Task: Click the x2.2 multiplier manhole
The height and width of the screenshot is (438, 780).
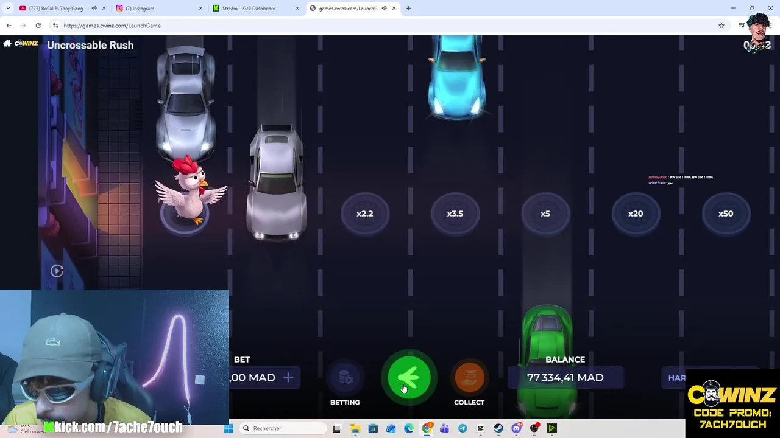Action: pyautogui.click(x=364, y=214)
